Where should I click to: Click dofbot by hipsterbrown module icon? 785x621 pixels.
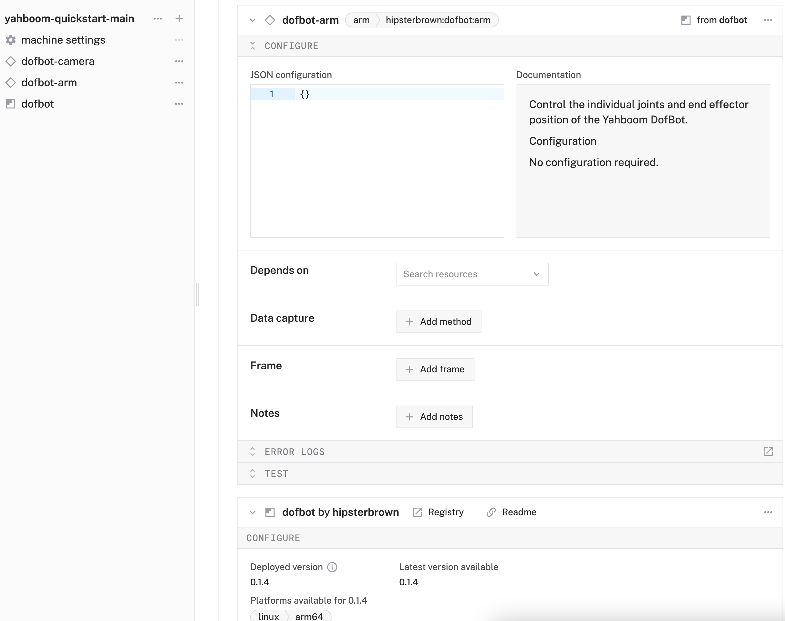click(270, 512)
